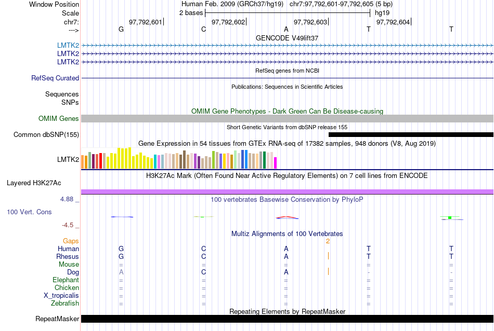Viewport: 494px width, 331px height.
Task: Click the black RepeatMasker element bar
Action: click(288, 319)
